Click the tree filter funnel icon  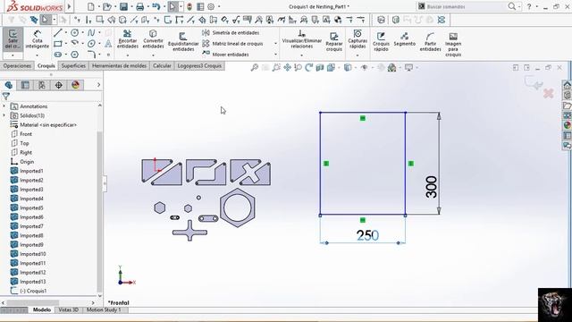(6, 96)
